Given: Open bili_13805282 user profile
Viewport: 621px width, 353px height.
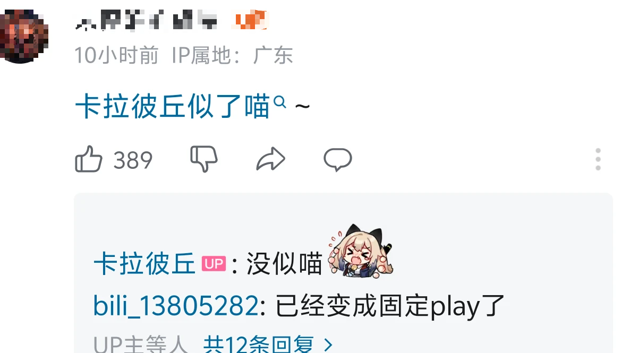Looking at the screenshot, I should pos(176,306).
